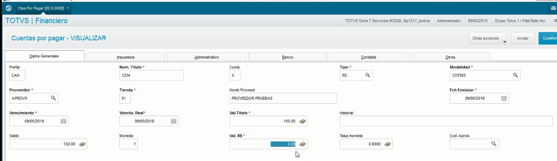The image size is (557, 161).
Task: Click the Confirmar button
Action: (x=548, y=39)
